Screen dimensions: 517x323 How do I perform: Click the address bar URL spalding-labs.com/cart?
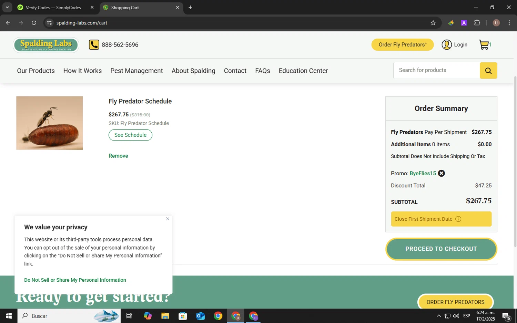(82, 23)
